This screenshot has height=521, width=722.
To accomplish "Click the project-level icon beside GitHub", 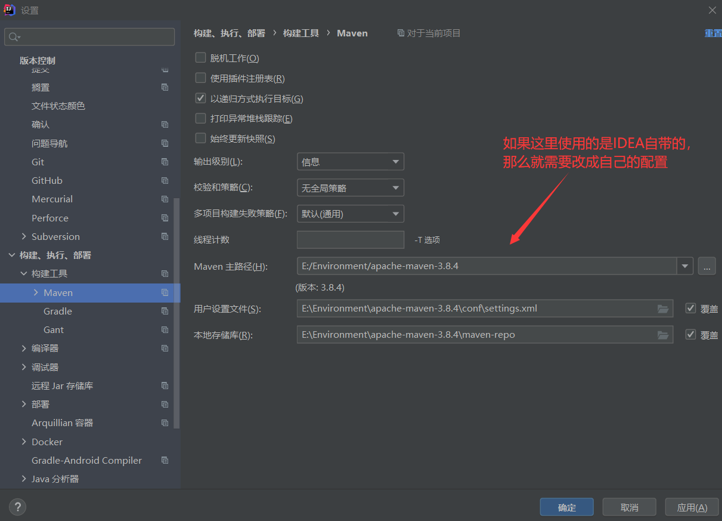I will [165, 180].
